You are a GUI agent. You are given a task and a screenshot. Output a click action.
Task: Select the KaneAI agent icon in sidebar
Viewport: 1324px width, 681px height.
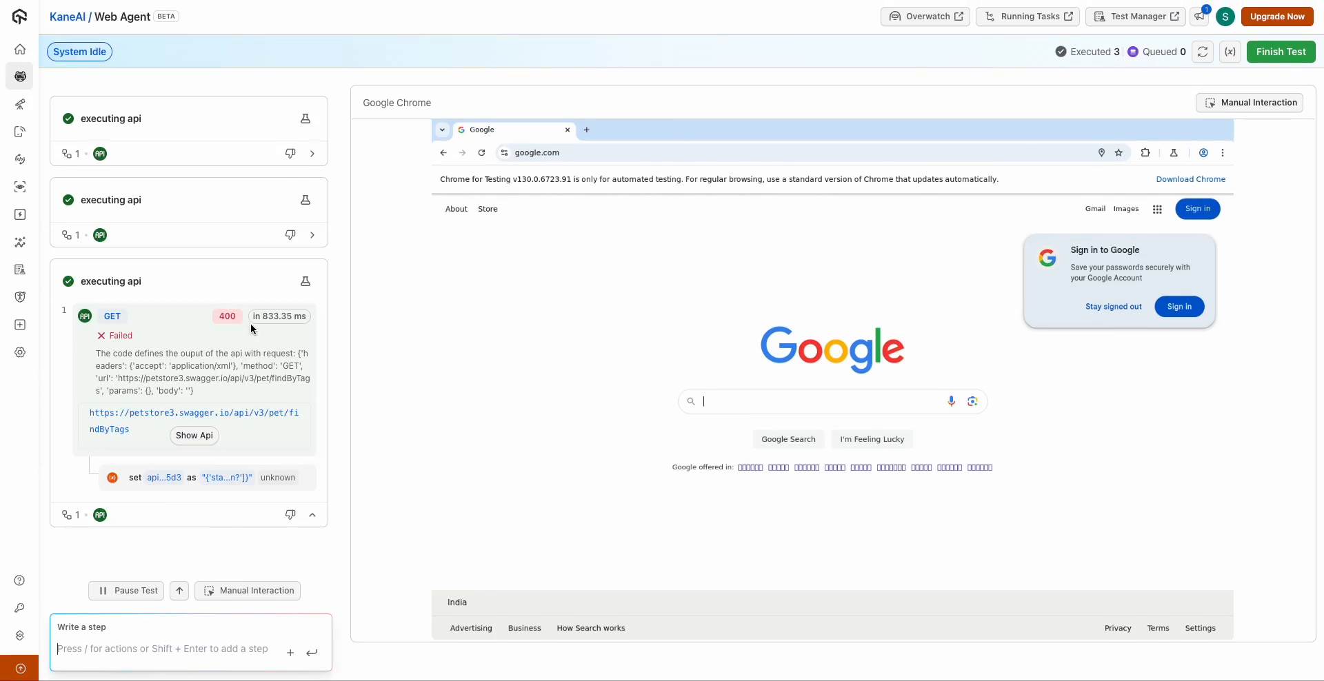click(20, 76)
